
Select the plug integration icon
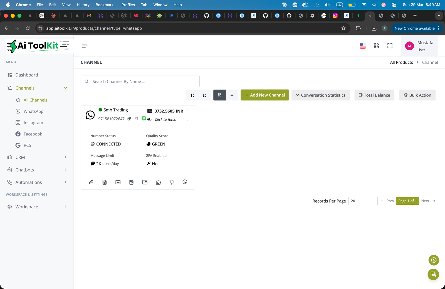pos(172,182)
